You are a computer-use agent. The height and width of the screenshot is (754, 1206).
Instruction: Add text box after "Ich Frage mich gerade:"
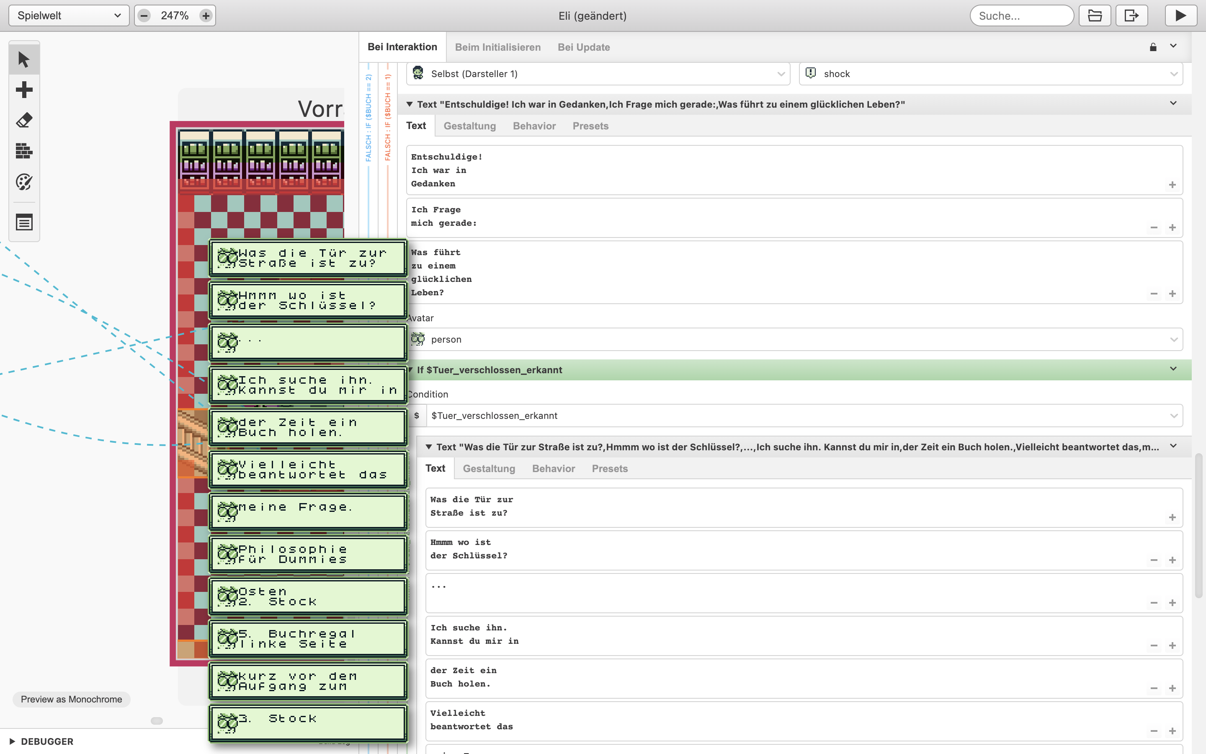coord(1172,228)
